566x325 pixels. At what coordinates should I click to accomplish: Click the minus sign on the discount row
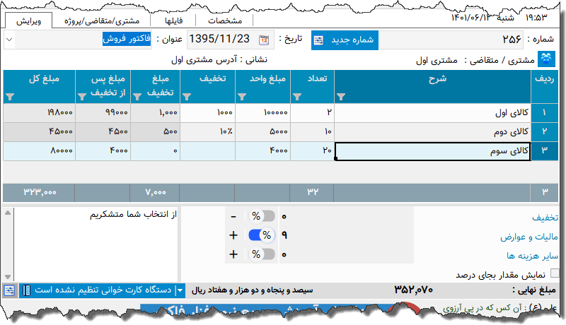click(x=233, y=216)
